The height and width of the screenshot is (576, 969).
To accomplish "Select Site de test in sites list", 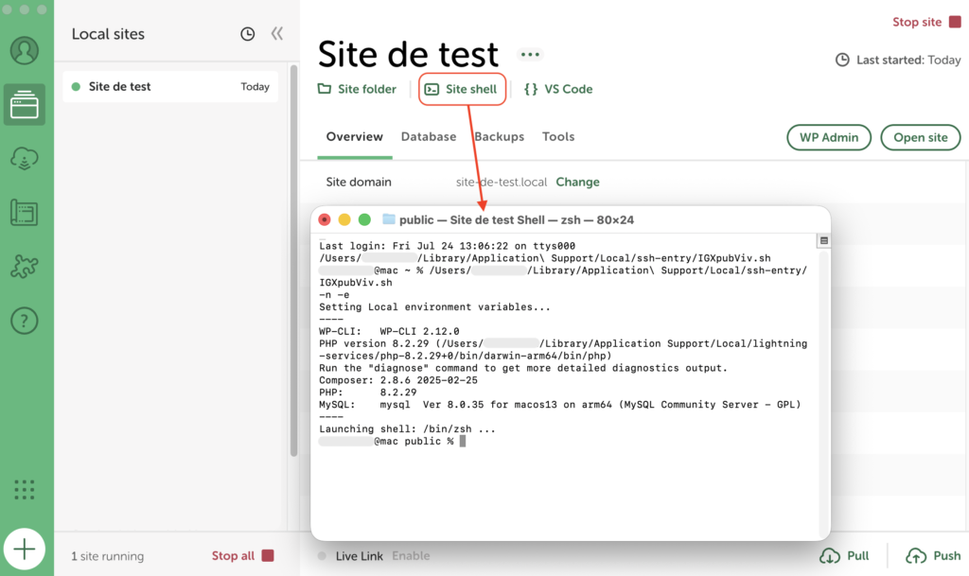I will click(x=170, y=86).
